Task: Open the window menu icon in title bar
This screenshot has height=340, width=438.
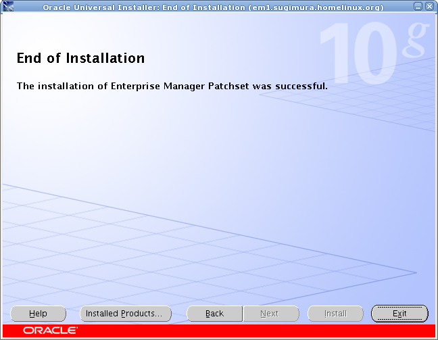Action: pos(8,6)
